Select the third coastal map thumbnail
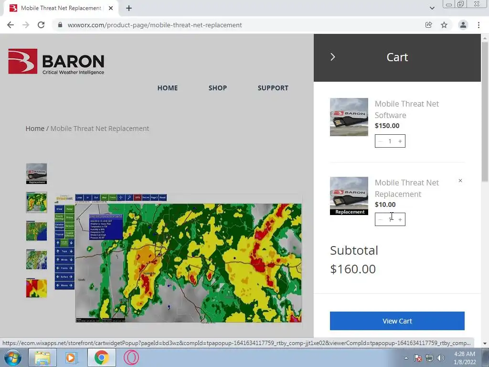This screenshot has height=367, width=489. pos(36,231)
